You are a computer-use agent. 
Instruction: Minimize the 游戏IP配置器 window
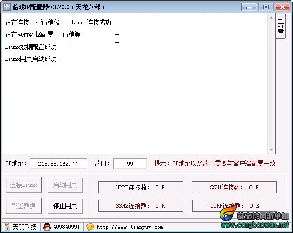pyautogui.click(x=249, y=7)
